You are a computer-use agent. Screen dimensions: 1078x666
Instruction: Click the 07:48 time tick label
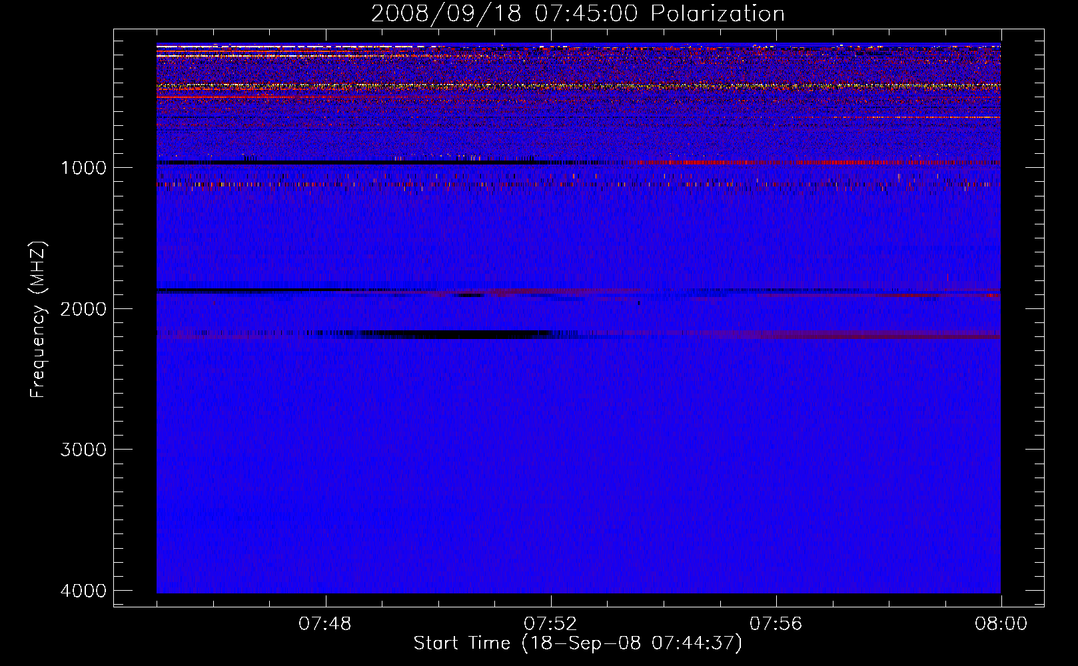click(325, 624)
